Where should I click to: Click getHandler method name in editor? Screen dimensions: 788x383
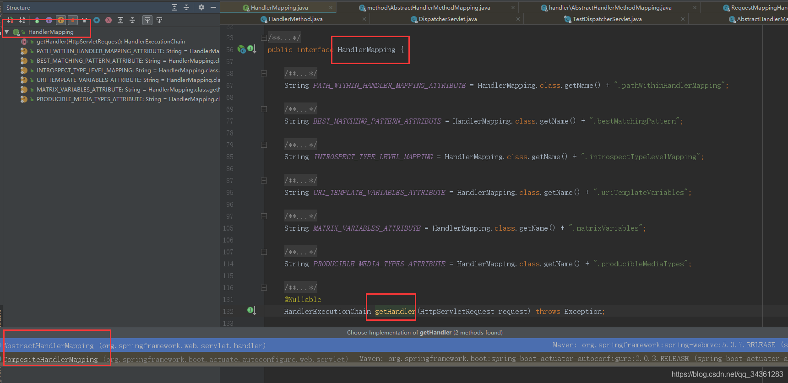[x=395, y=312]
